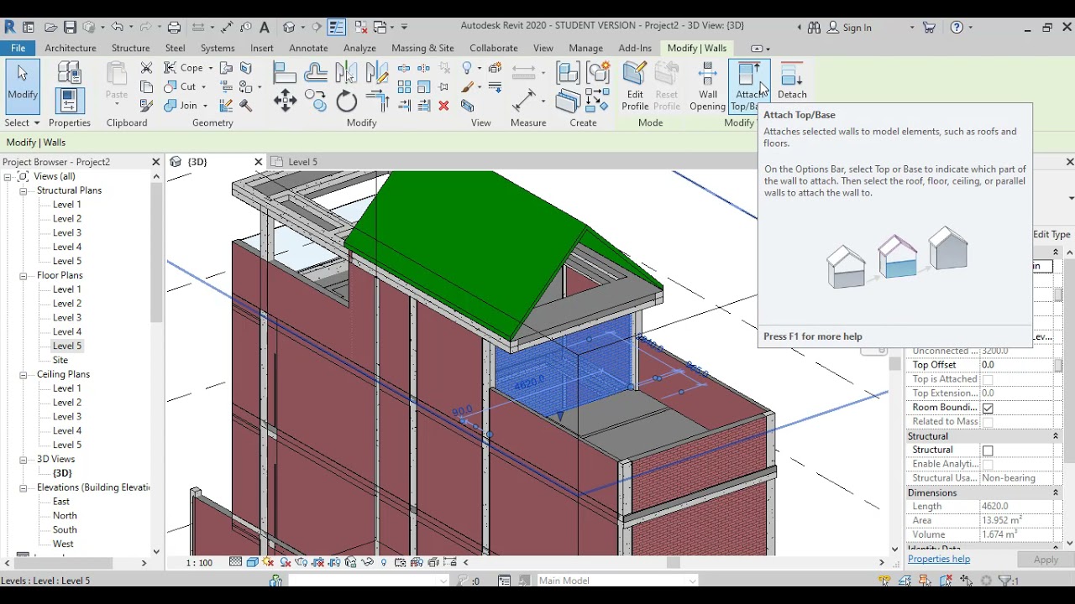
Task: Open South elevation in browser
Action: point(65,530)
